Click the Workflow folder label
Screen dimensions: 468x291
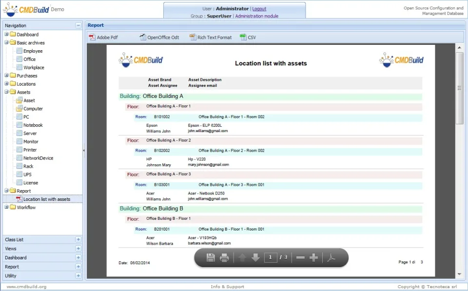tap(26, 207)
